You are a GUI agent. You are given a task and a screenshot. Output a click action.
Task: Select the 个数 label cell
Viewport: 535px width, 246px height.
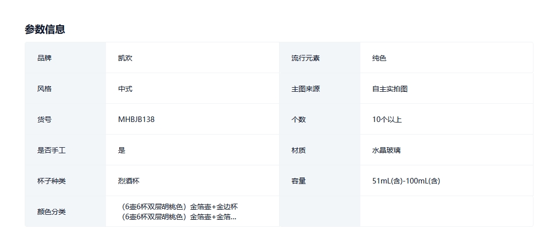click(298, 119)
